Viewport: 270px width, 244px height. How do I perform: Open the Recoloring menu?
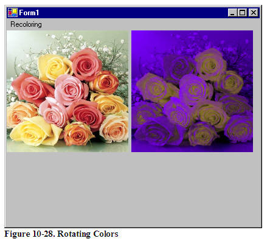tap(26, 24)
